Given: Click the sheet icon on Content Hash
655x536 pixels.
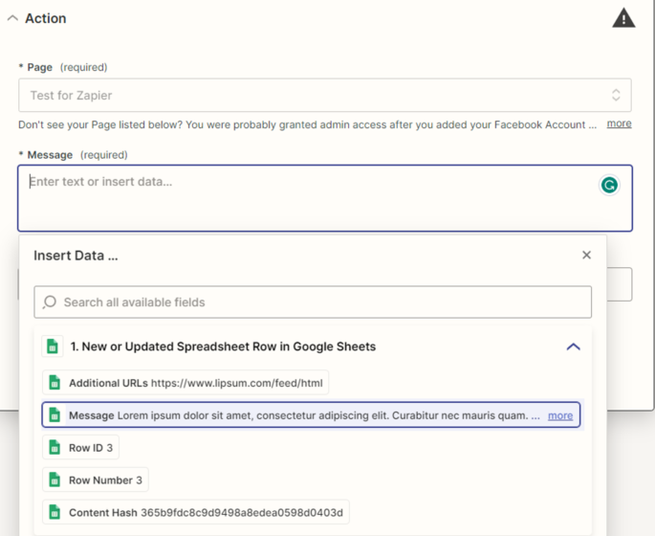Looking at the screenshot, I should point(55,512).
